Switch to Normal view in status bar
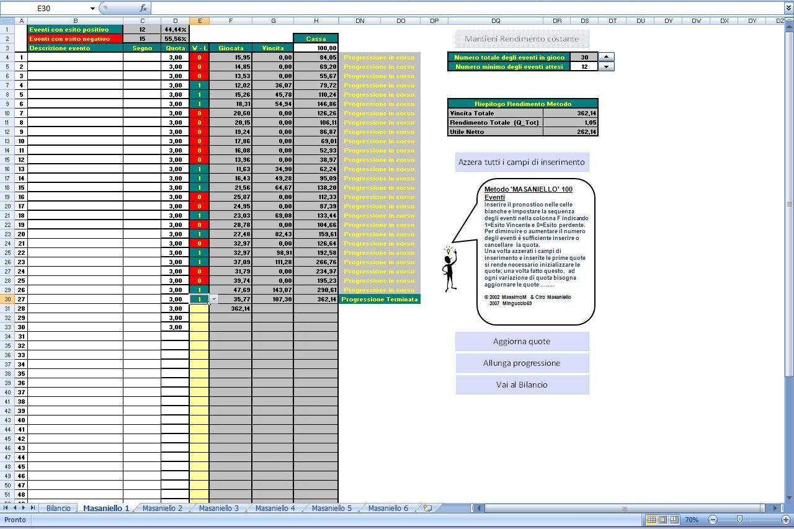This screenshot has height=529, width=794. click(651, 520)
